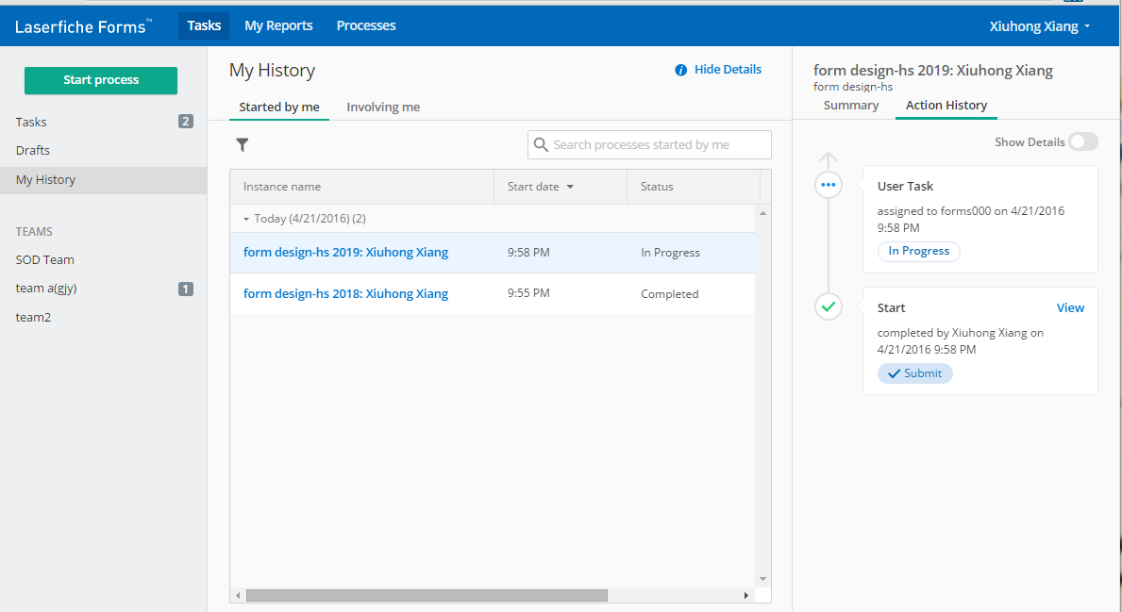Open SOD Team in the sidebar
This screenshot has height=612, width=1122.
tap(45, 260)
